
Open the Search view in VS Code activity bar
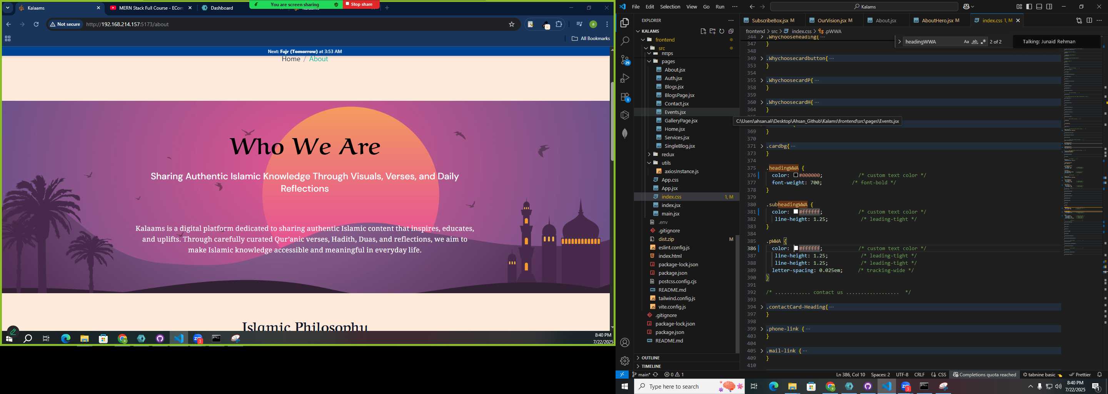(x=624, y=41)
